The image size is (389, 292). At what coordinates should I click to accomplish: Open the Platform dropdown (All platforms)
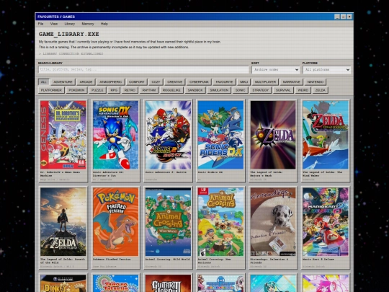(x=327, y=69)
